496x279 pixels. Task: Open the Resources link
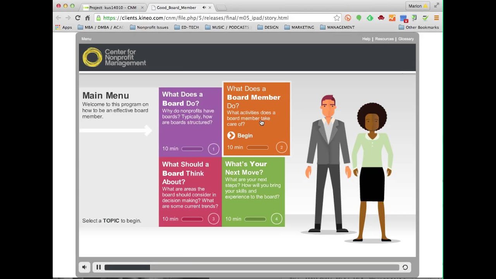pyautogui.click(x=384, y=39)
